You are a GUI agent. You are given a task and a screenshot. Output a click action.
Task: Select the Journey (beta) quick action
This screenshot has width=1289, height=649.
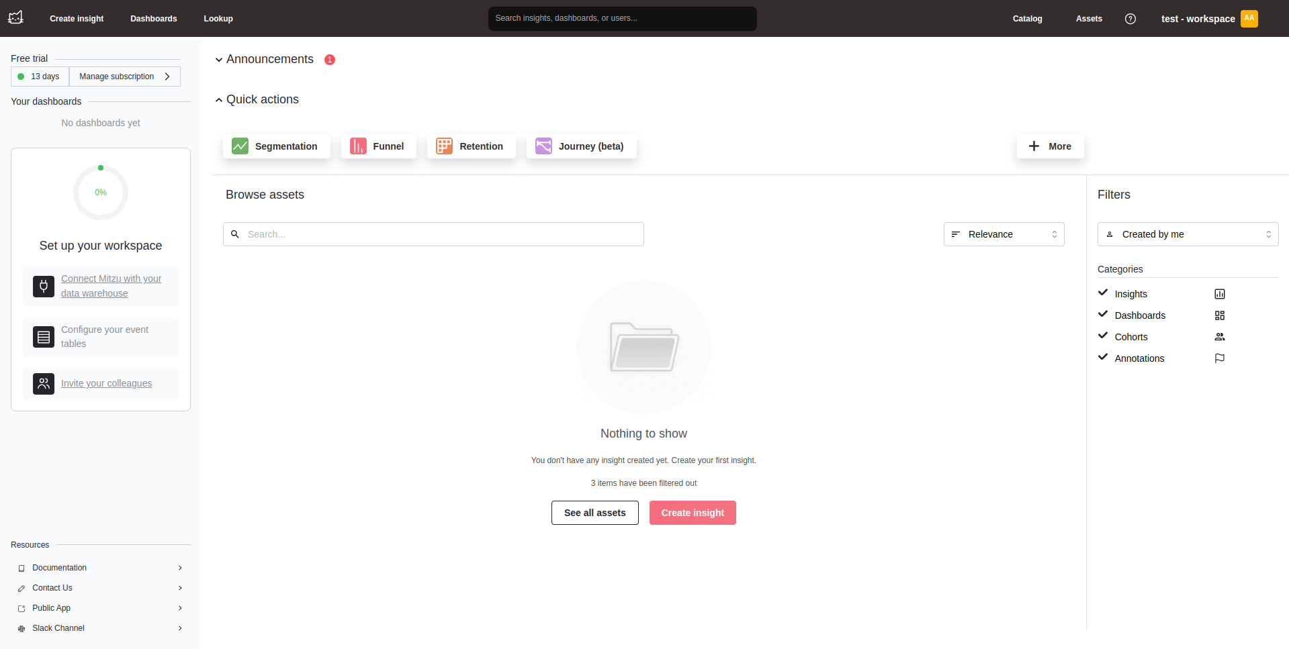tap(581, 146)
